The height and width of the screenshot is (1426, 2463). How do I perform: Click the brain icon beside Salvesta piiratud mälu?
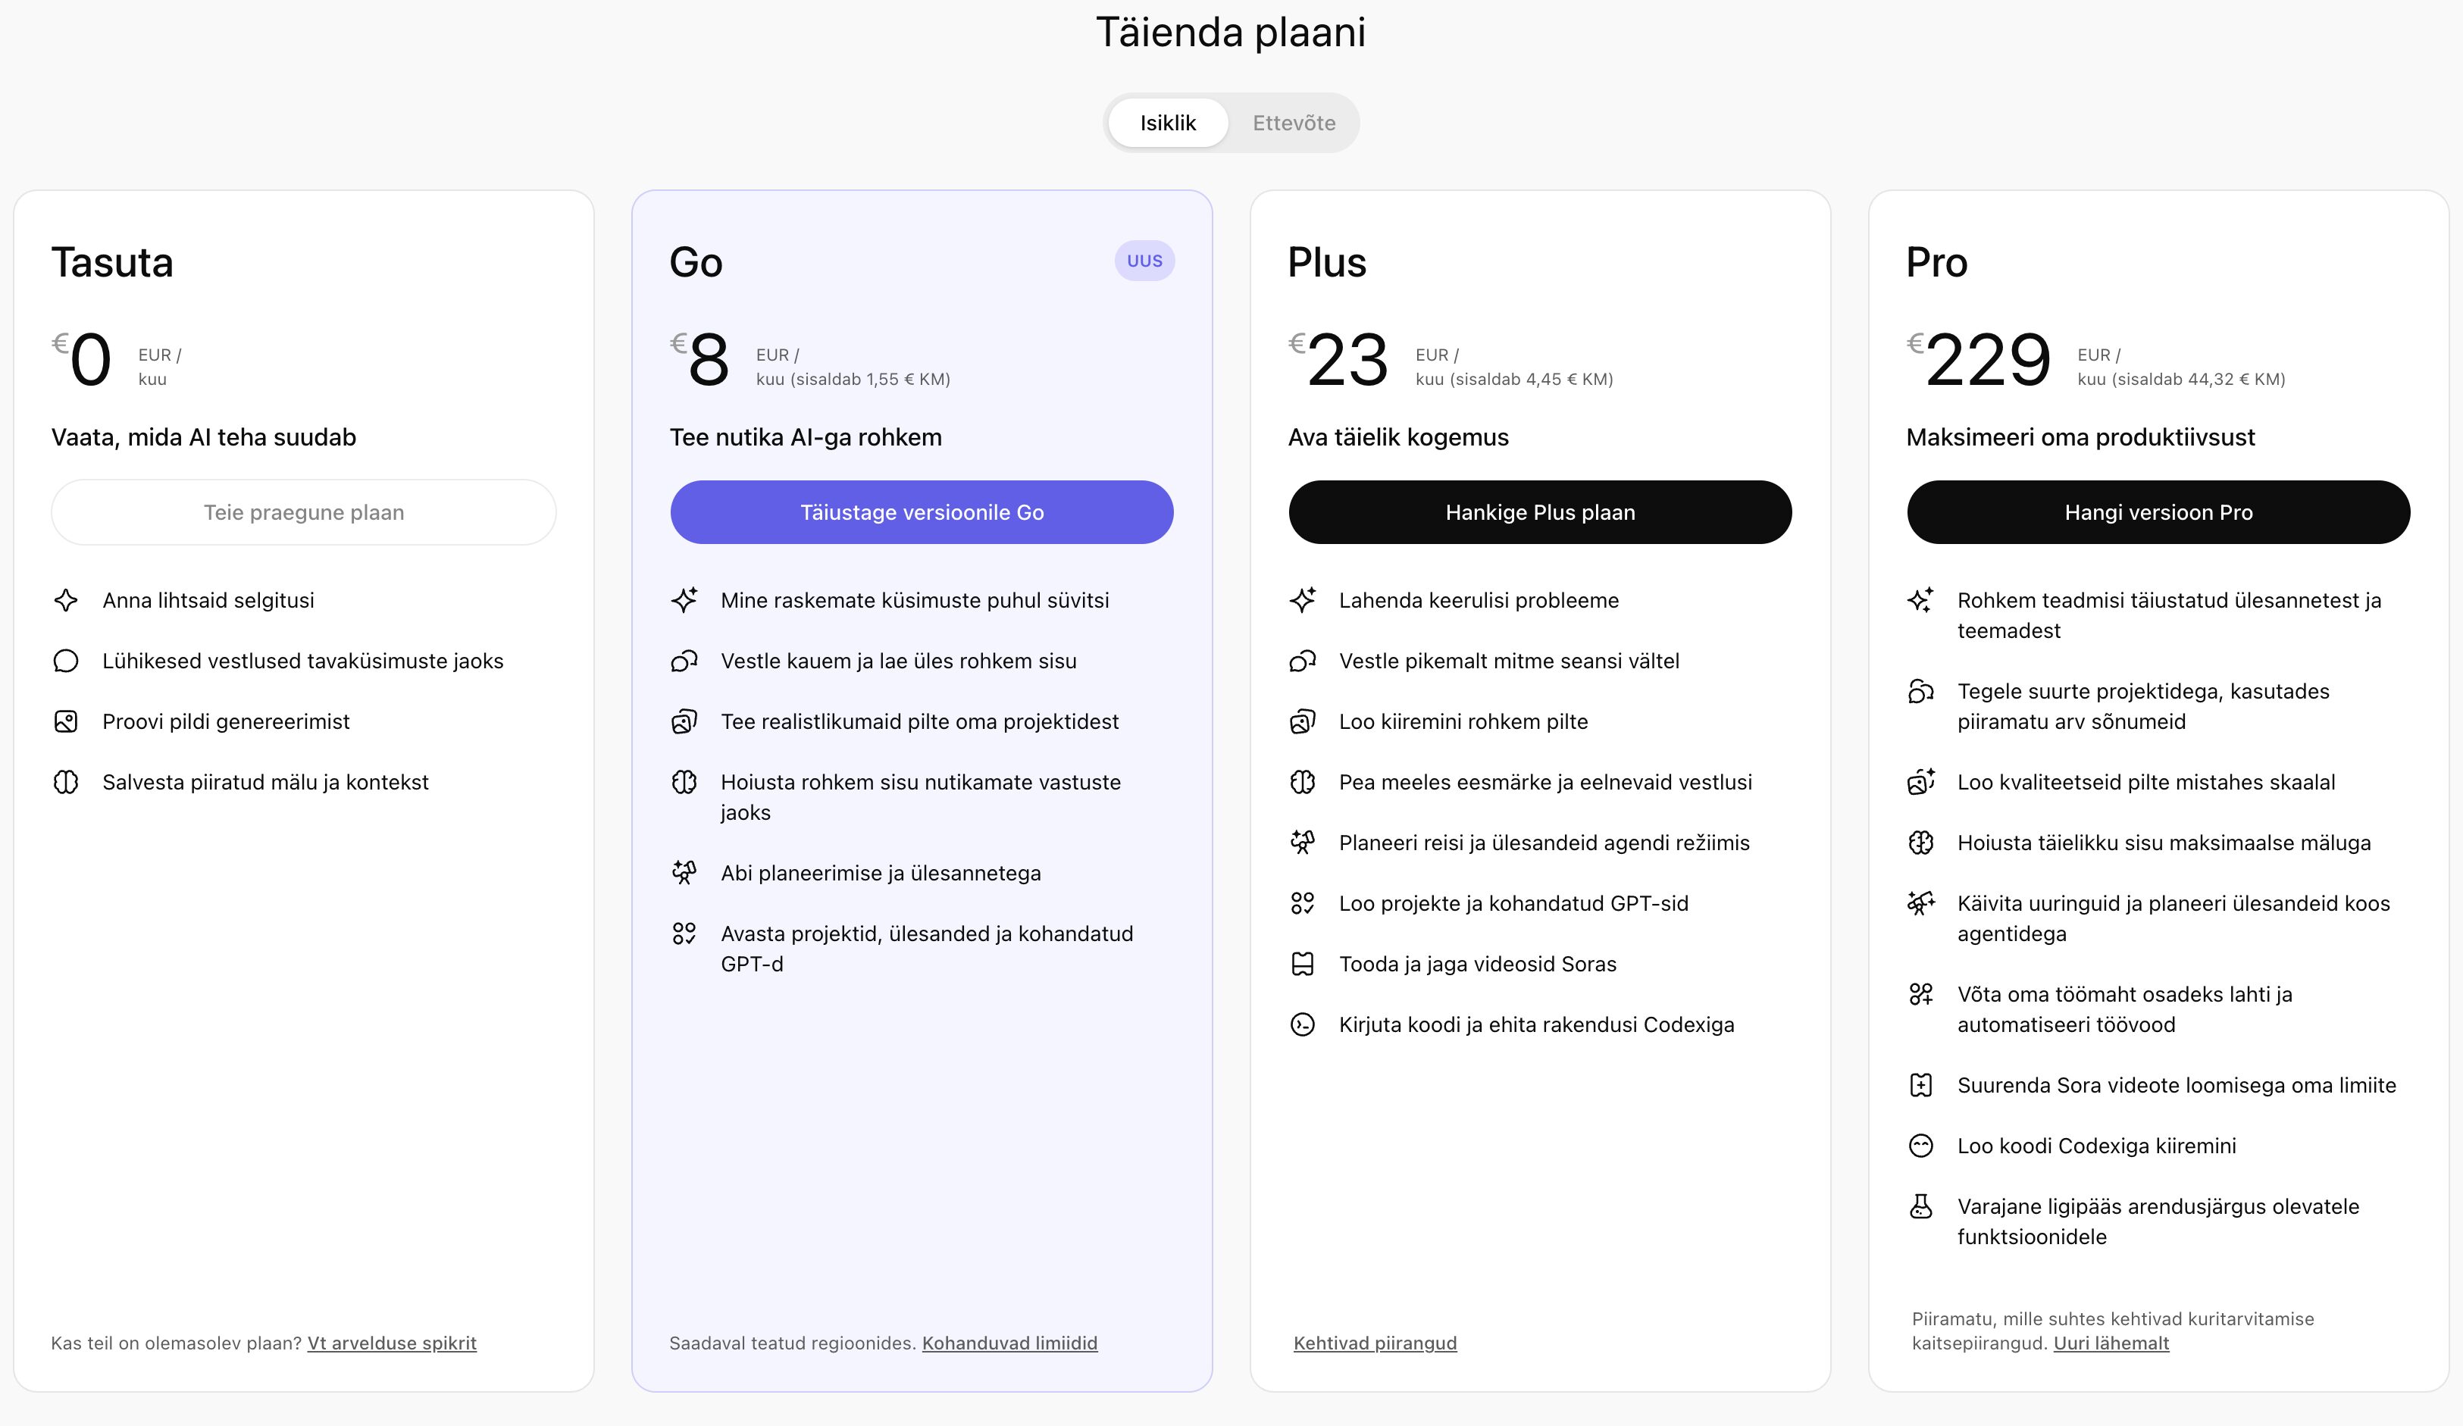click(65, 782)
